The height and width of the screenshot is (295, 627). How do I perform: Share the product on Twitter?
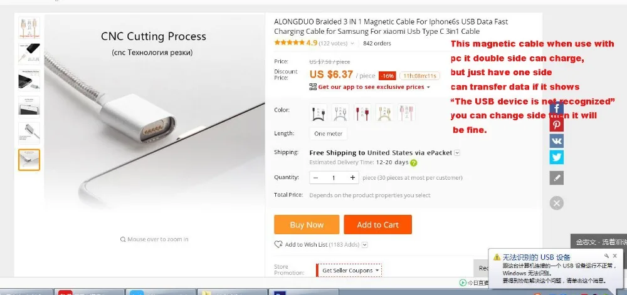(556, 157)
